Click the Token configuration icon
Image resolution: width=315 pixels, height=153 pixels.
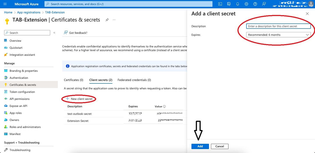coord(5,92)
